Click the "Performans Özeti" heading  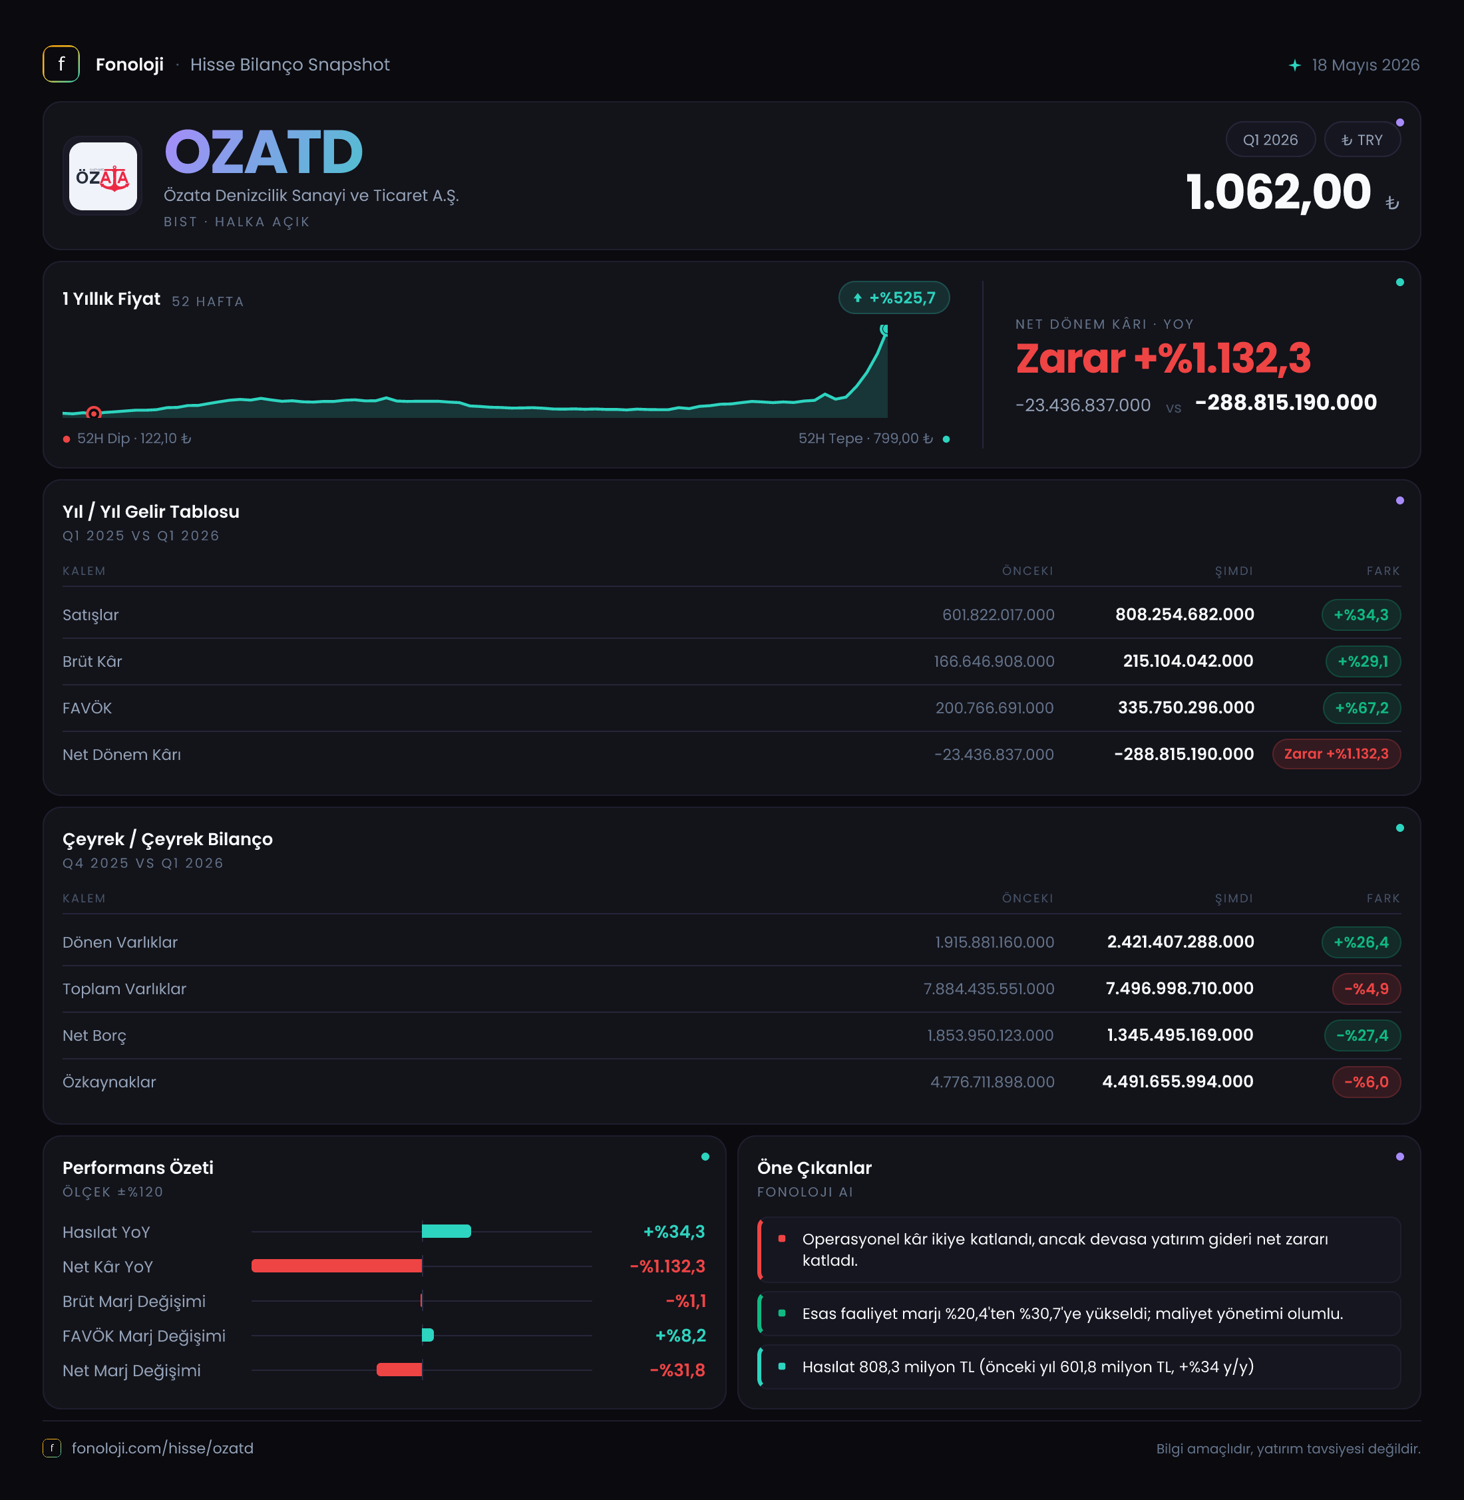click(x=138, y=1167)
